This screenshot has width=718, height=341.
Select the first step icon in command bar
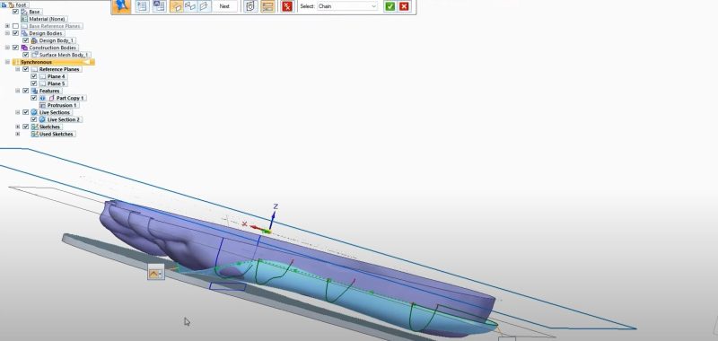pyautogui.click(x=143, y=6)
